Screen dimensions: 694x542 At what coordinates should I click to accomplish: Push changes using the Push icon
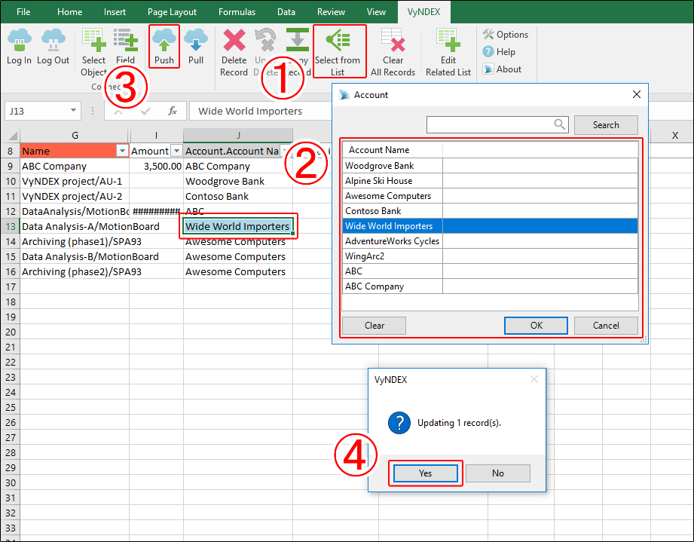[x=164, y=41]
